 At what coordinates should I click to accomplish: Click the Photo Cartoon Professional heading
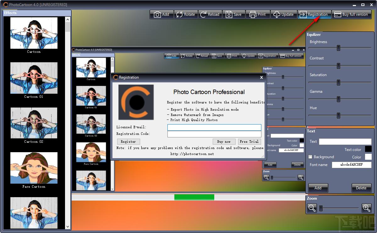(209, 92)
